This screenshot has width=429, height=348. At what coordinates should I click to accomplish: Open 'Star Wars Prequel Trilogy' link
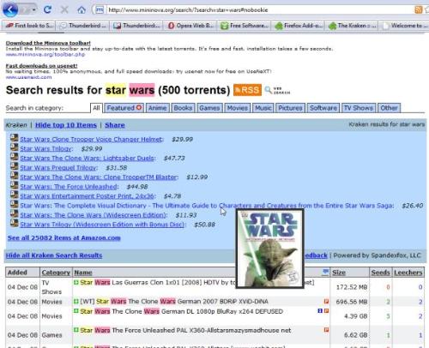58,168
